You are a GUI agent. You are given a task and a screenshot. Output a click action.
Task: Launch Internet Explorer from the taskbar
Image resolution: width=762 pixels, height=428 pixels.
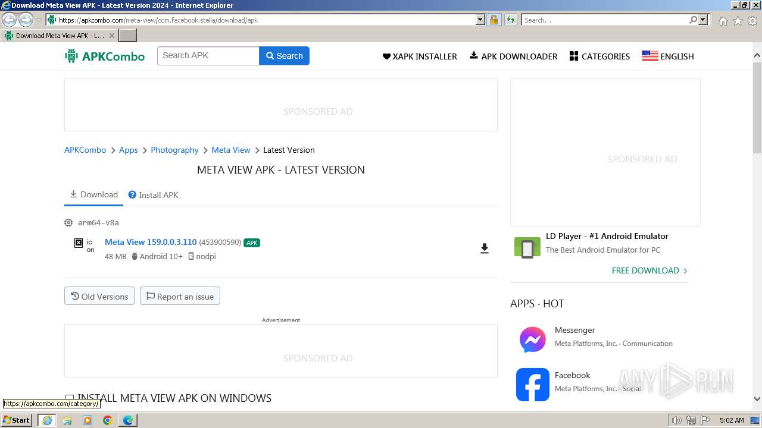(x=47, y=420)
